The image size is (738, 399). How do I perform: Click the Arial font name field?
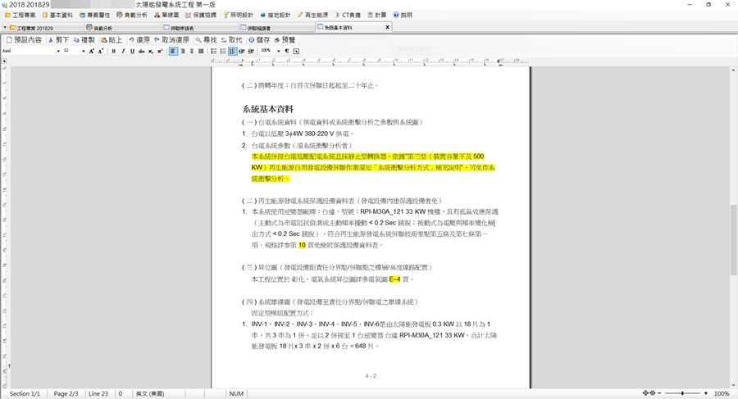click(x=29, y=52)
